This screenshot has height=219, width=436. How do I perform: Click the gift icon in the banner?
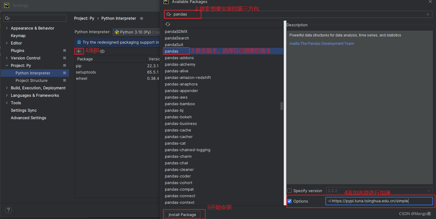(79, 42)
